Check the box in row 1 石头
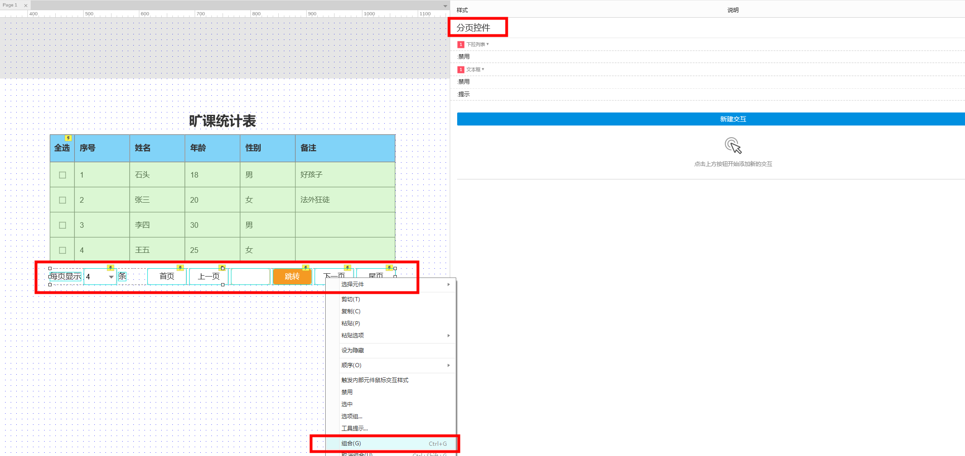 (x=63, y=175)
